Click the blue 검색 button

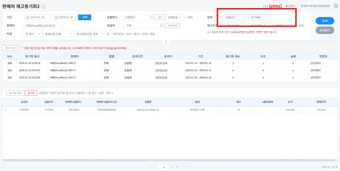click(x=325, y=20)
